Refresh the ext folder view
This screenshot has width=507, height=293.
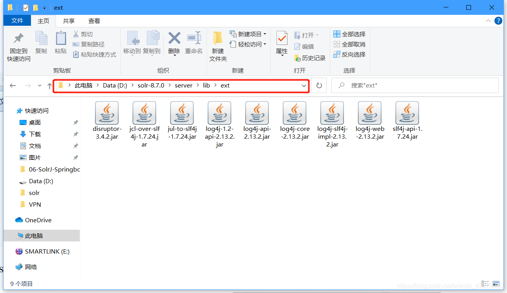click(319, 86)
